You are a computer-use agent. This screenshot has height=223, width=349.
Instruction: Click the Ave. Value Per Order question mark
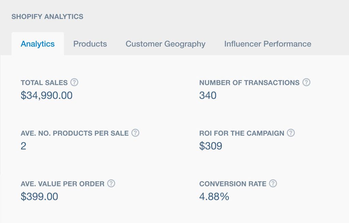coord(111,184)
